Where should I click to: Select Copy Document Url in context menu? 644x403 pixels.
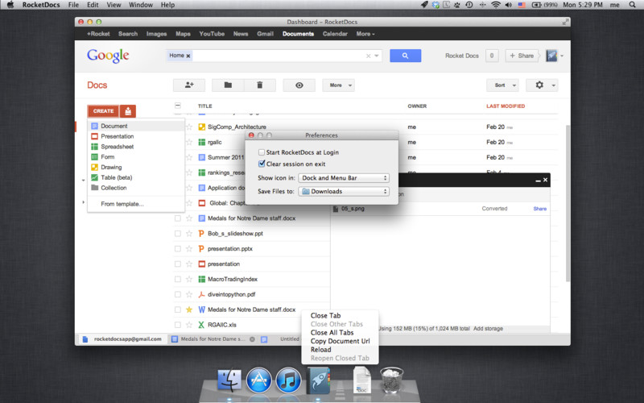338,341
